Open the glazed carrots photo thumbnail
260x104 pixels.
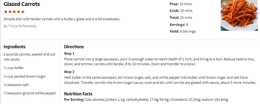point(239,15)
